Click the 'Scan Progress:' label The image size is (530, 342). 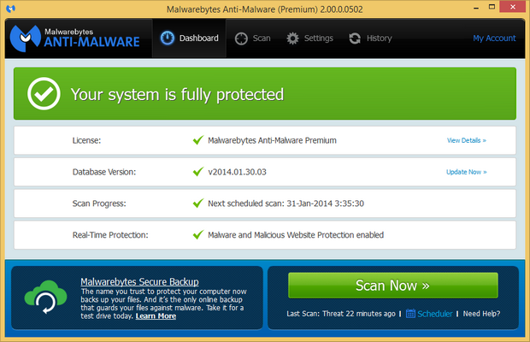99,203
